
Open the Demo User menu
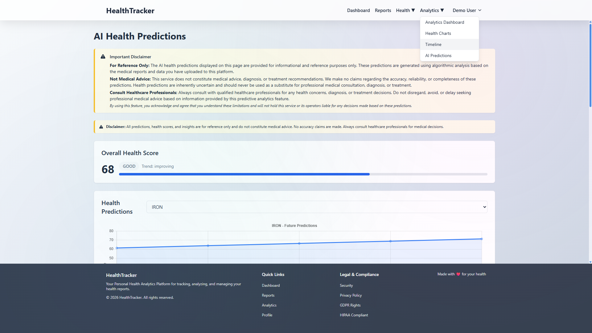tap(467, 10)
